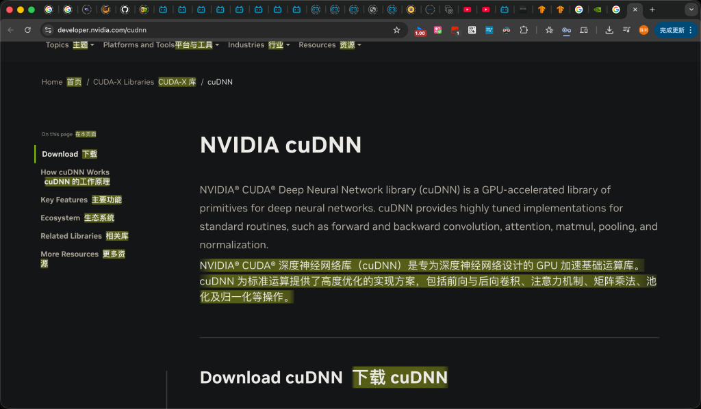
Task: Open the QR code extension
Action: (x=472, y=30)
